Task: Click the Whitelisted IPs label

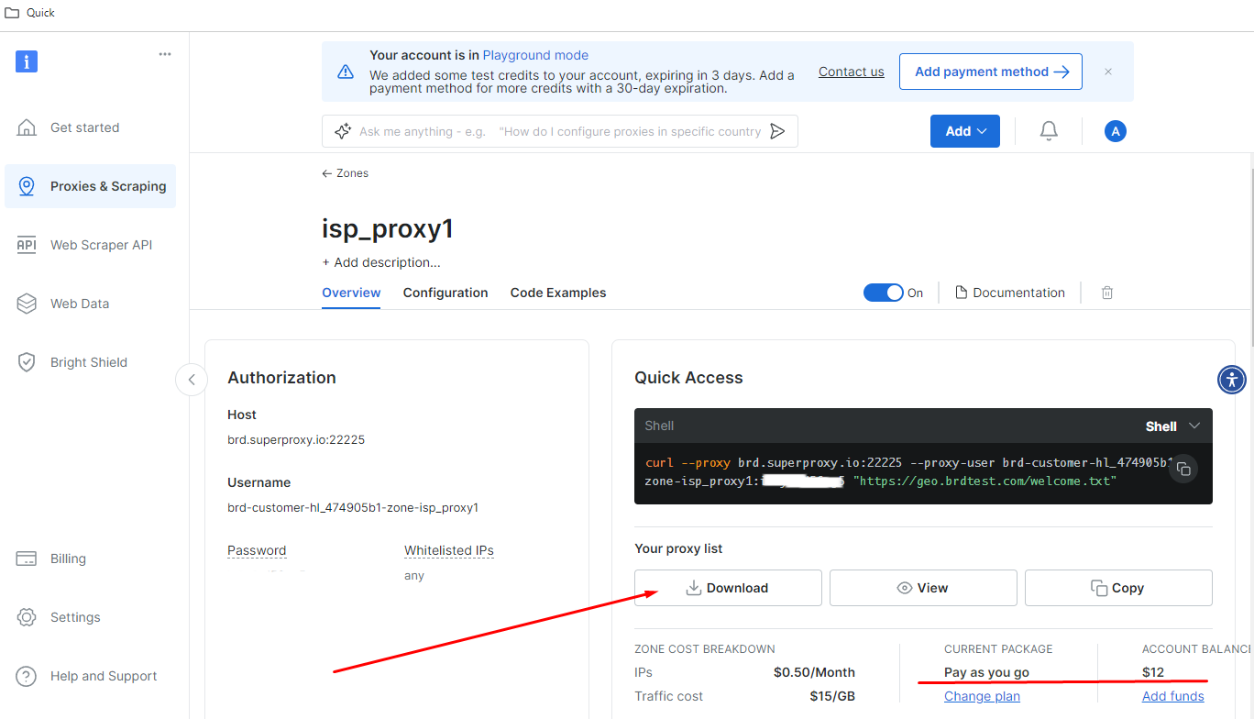Action: 449,550
